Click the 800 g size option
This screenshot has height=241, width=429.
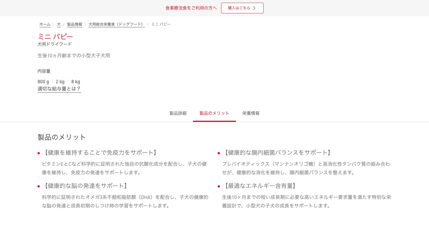pyautogui.click(x=43, y=82)
